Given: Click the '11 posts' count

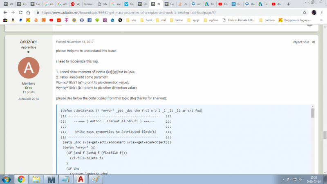Looking at the screenshot, I should [x=29, y=92].
